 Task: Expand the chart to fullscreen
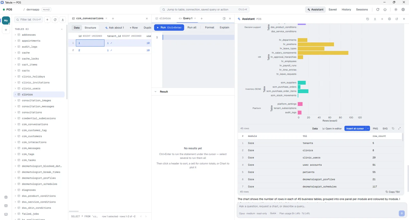399,128
